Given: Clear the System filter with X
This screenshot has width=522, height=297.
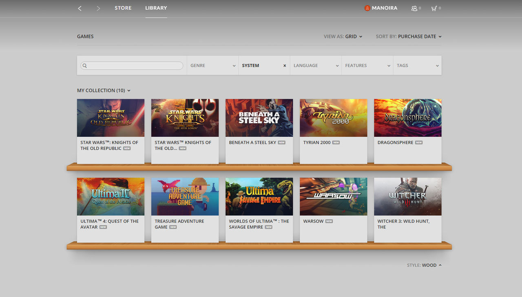Looking at the screenshot, I should click(285, 66).
